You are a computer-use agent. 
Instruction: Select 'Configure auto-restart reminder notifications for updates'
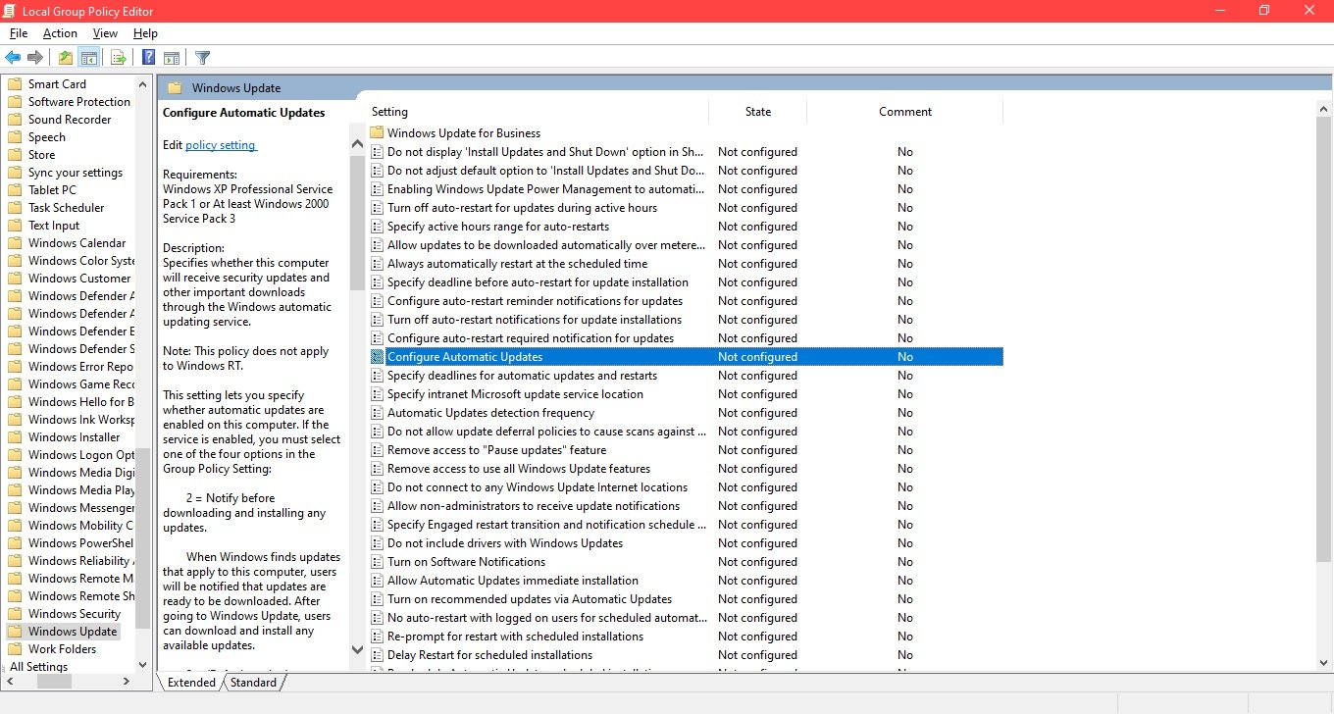click(535, 301)
